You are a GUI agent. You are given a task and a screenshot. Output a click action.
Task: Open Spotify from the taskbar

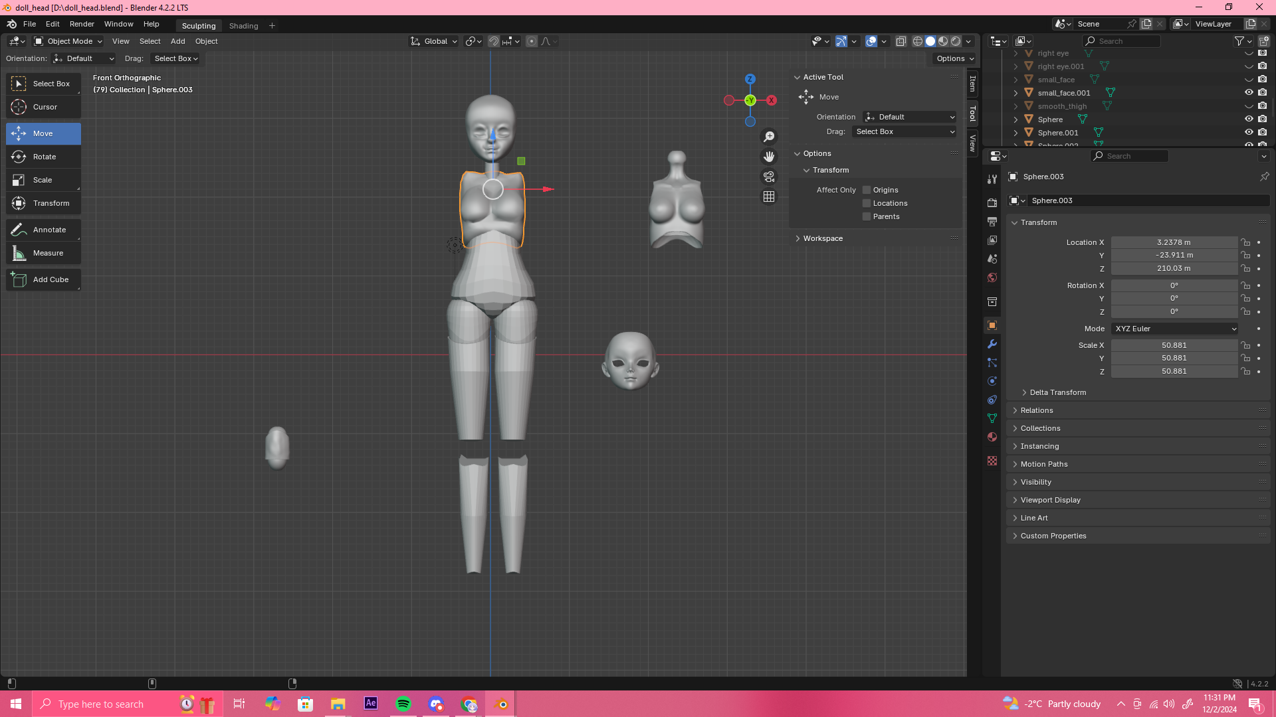tap(403, 704)
